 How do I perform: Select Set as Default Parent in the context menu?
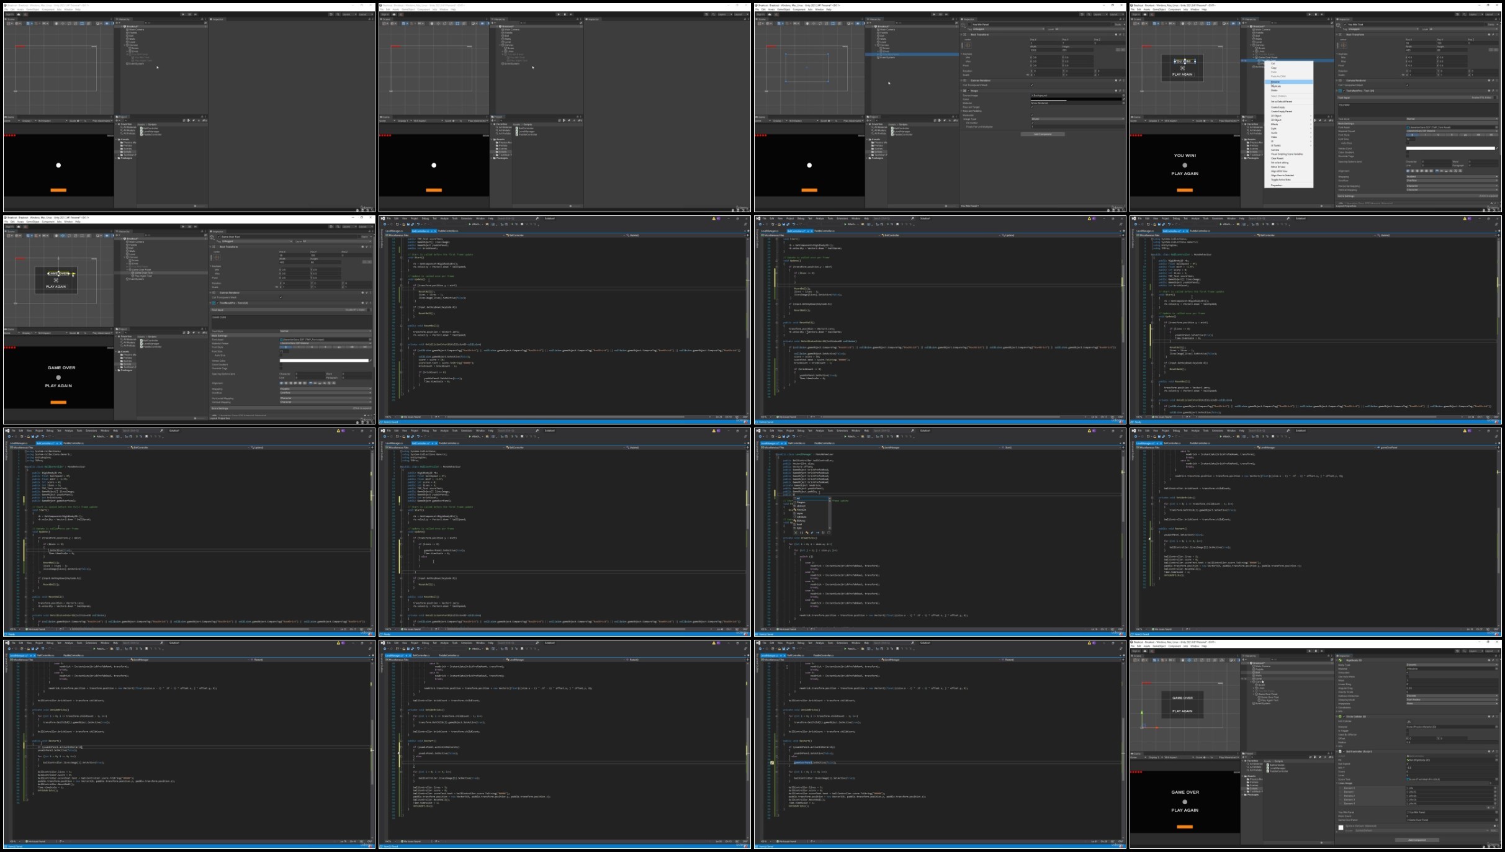pyautogui.click(x=1288, y=102)
